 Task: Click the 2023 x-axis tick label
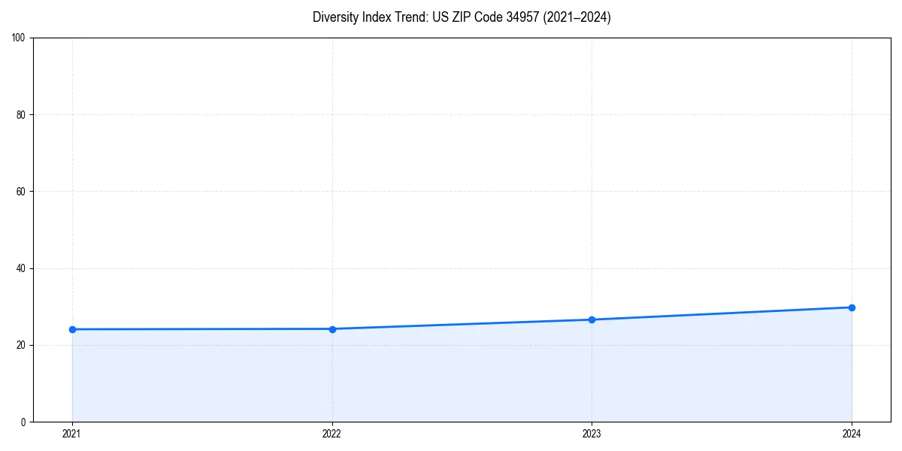(x=592, y=433)
